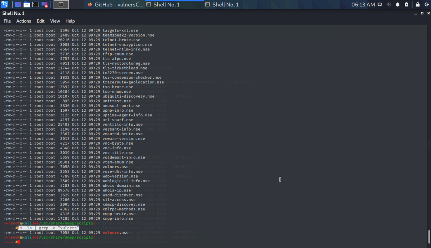
Task: Click vmware-version.nse file name
Action: (124, 138)
